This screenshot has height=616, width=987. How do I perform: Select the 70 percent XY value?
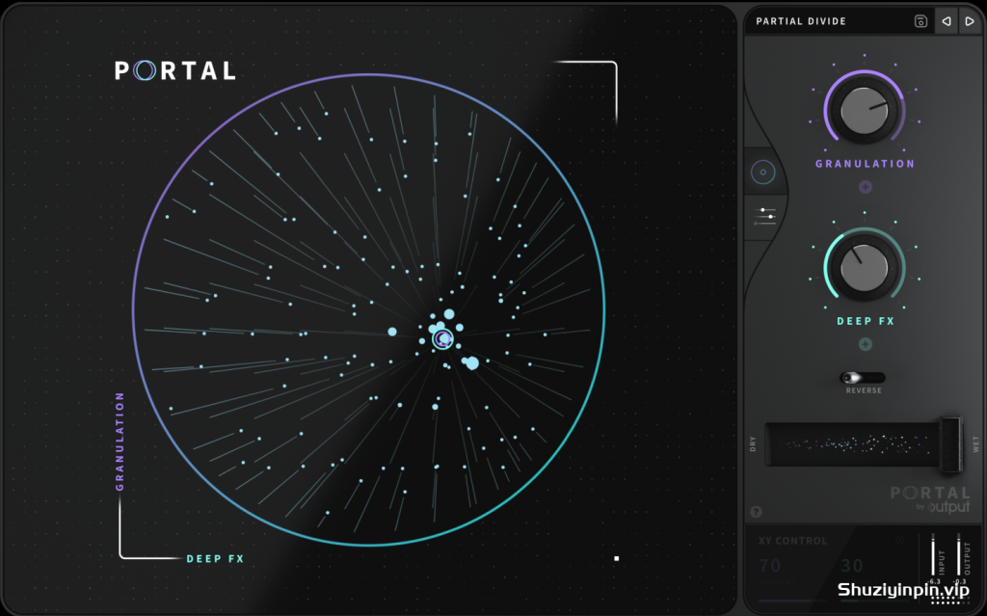coord(770,566)
